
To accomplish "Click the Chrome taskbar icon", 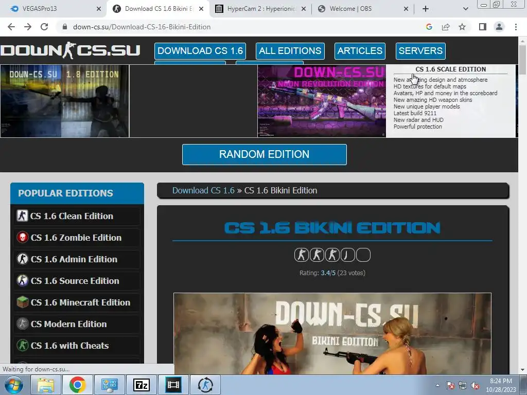I will pos(78,385).
